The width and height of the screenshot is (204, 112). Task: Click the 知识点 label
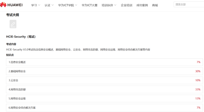click(10, 55)
